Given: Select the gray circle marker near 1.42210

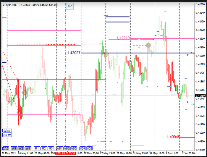Looking at the screenshot, I should click(x=148, y=45).
